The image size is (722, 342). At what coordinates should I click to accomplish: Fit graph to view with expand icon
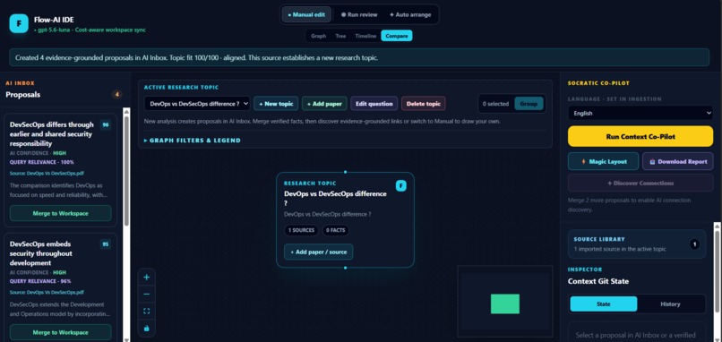click(x=147, y=312)
